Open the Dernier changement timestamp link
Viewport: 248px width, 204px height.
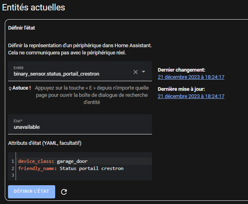coord(191,77)
